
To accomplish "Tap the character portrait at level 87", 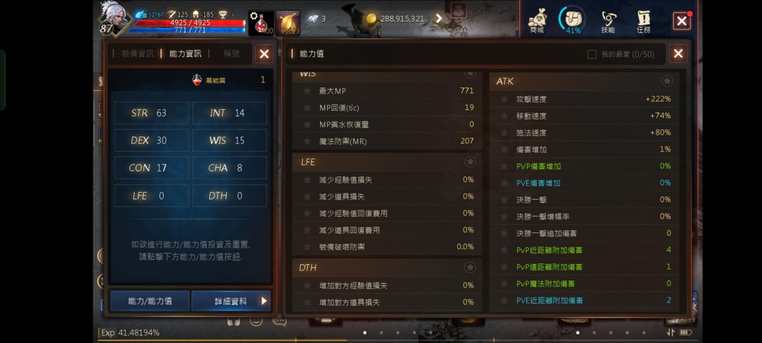I will [x=114, y=19].
